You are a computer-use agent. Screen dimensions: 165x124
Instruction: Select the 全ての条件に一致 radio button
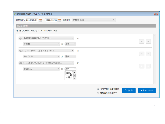(x=17, y=31)
